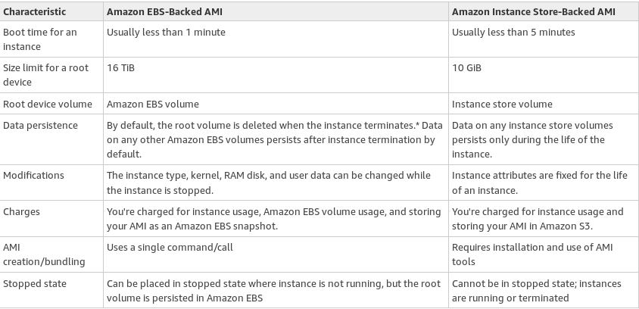Select the "Boot time for an instance" row label
This screenshot has height=309, width=639.
(40, 39)
